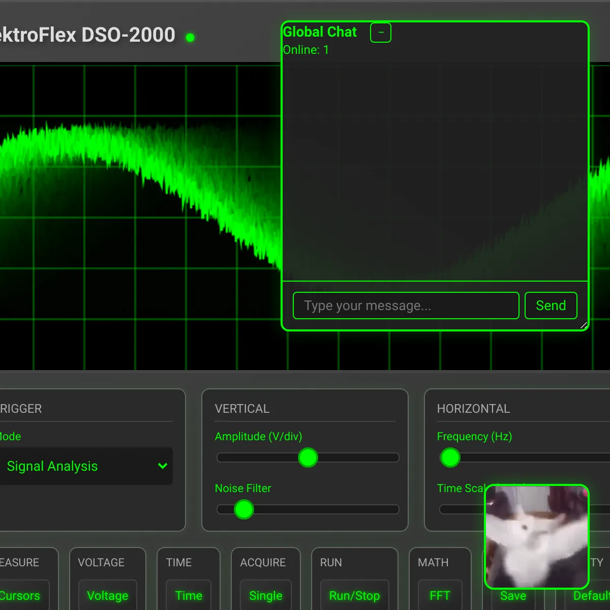Send the chat message
This screenshot has width=610, height=610.
point(551,306)
